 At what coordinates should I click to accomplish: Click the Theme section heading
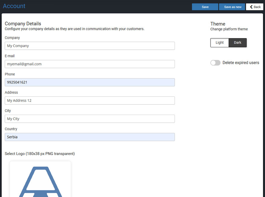click(x=218, y=24)
